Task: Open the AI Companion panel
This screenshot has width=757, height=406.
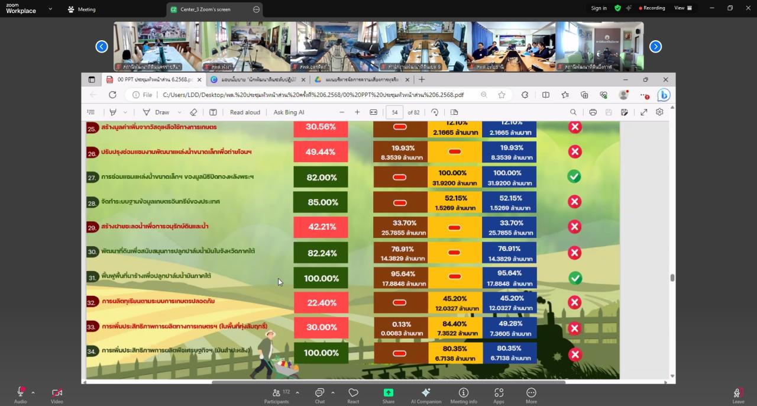Action: [425, 393]
